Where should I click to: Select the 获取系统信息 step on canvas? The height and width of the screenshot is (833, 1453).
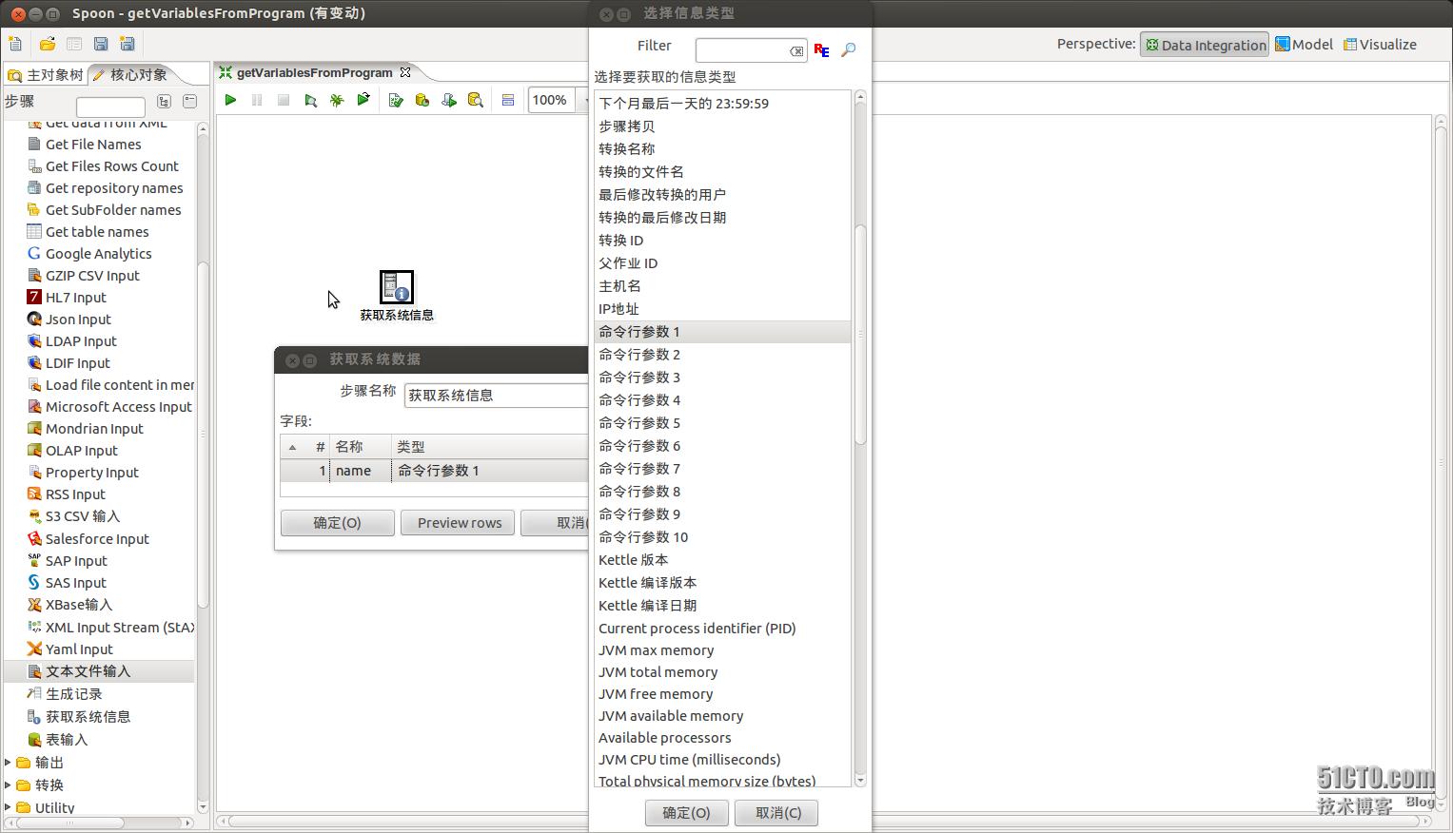pos(397,287)
